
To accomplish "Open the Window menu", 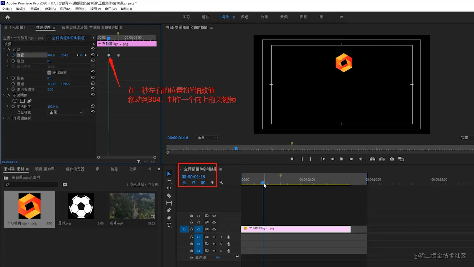I will [111, 9].
